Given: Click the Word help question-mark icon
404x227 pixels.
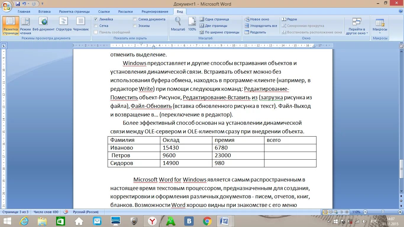Looking at the screenshot, I should (x=401, y=11).
